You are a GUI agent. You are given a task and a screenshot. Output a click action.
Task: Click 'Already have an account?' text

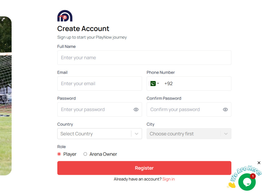[x=138, y=179]
